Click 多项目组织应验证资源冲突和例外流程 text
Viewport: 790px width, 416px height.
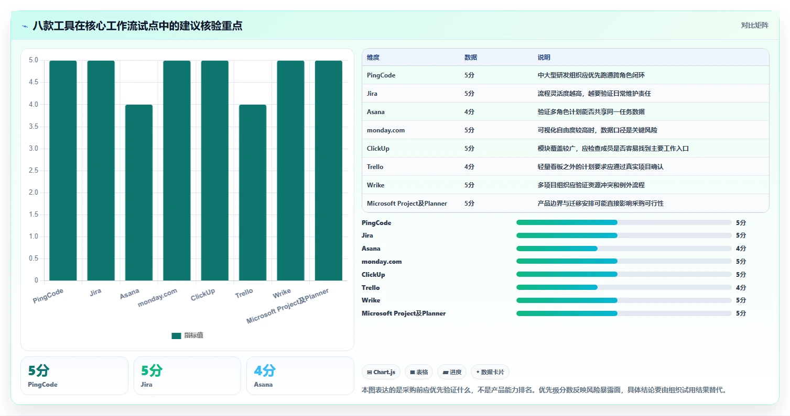pos(591,185)
